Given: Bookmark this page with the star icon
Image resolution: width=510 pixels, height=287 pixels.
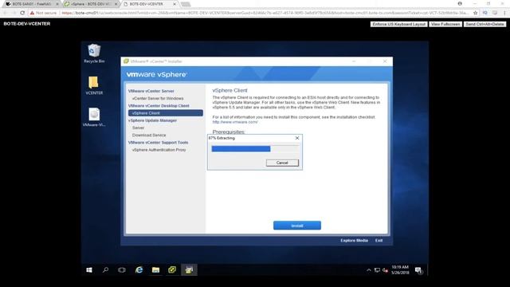Looking at the screenshot, I should click(475, 13).
